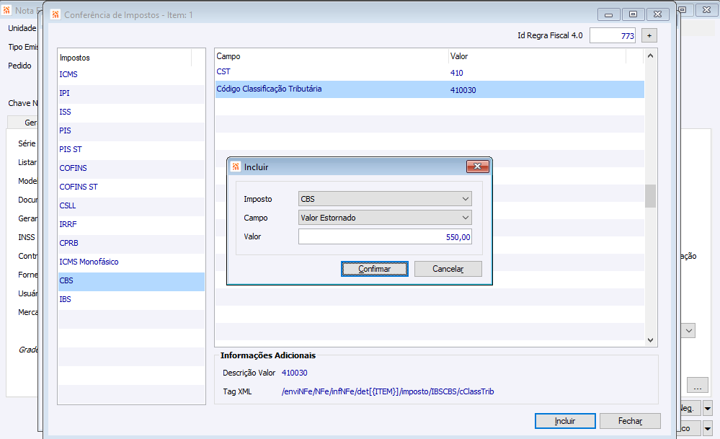Image resolution: width=720 pixels, height=439 pixels.
Task: Click the Incluir button at the bottom
Action: coord(565,421)
